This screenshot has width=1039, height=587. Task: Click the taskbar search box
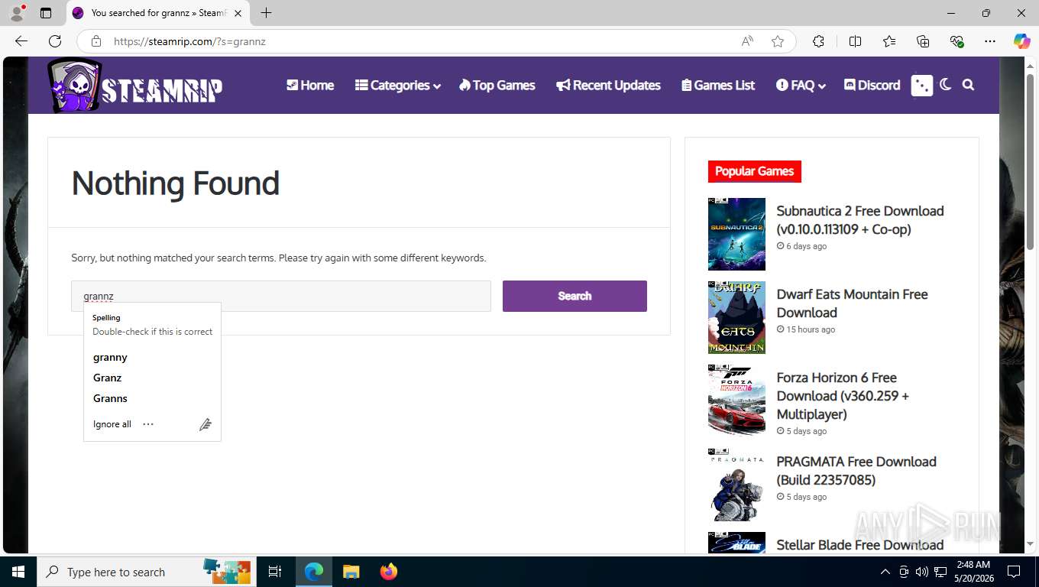147,572
